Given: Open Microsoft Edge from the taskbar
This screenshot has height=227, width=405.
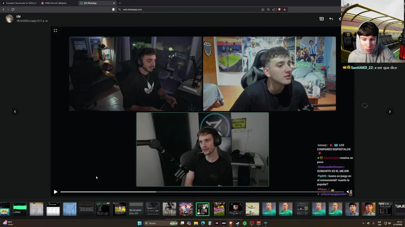Looking at the screenshot, I should [203, 223].
